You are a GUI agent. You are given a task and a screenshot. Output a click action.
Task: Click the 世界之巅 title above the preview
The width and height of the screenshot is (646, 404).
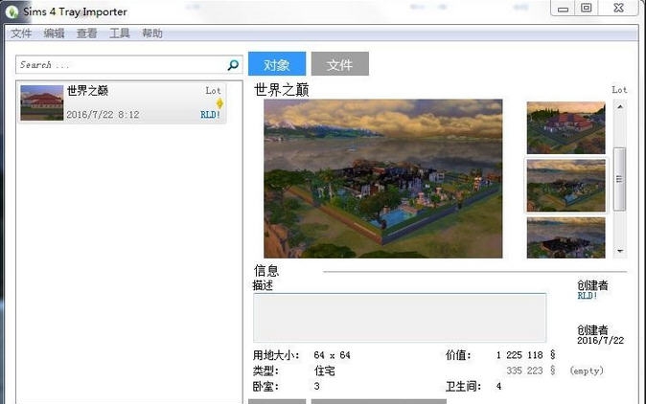click(282, 90)
